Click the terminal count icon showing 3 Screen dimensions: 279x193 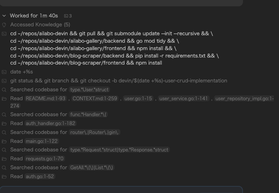coord(68,16)
